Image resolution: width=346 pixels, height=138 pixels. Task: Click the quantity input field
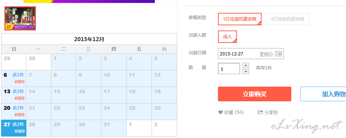pyautogui.click(x=229, y=68)
